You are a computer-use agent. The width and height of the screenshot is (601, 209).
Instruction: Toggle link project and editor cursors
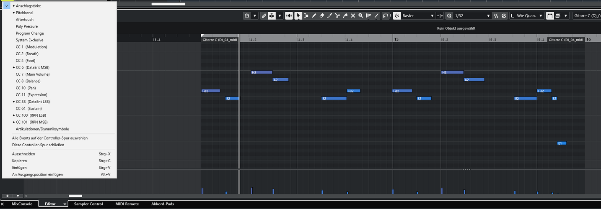[264, 15]
